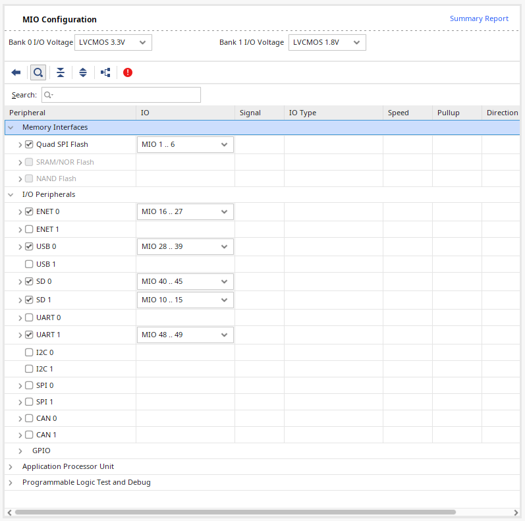Open the Summary Report link

(x=479, y=18)
